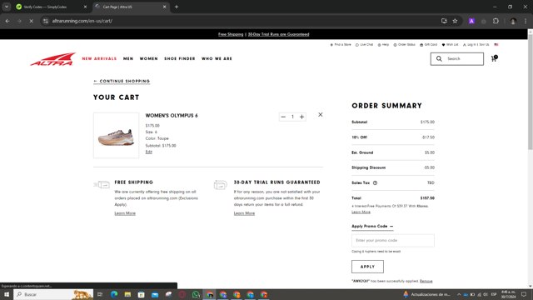Click the Altra logo
Image resolution: width=533 pixels, height=300 pixels.
coord(53,59)
